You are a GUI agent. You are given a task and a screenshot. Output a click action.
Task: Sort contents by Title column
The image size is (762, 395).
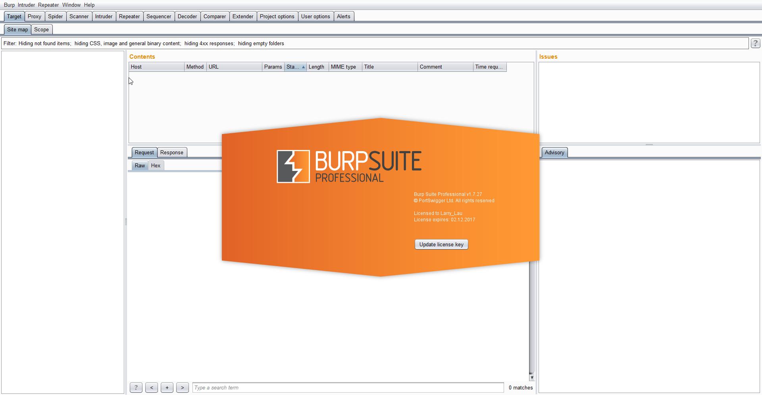[x=390, y=67]
